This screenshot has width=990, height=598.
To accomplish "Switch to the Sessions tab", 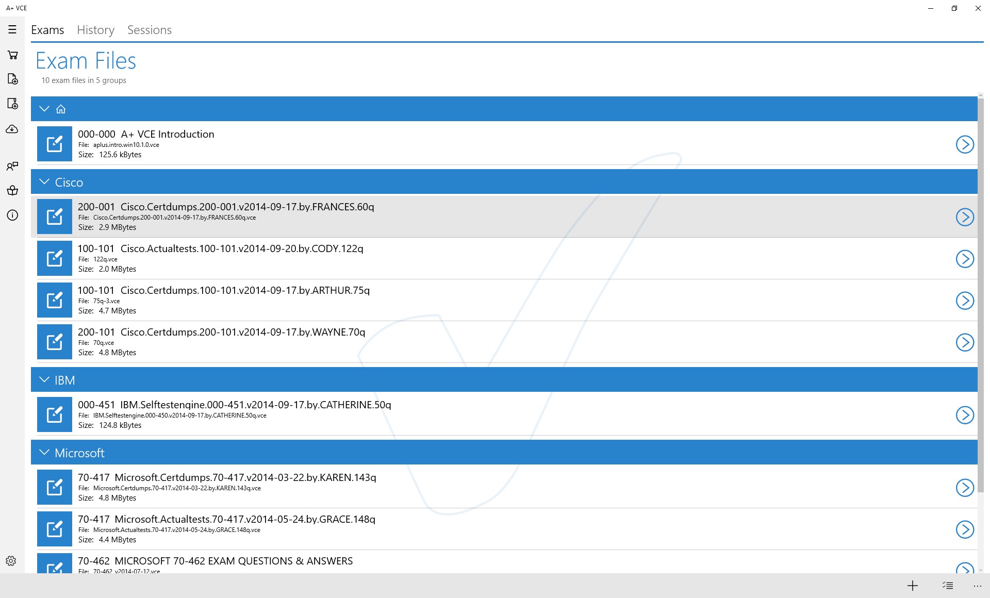I will click(x=150, y=30).
